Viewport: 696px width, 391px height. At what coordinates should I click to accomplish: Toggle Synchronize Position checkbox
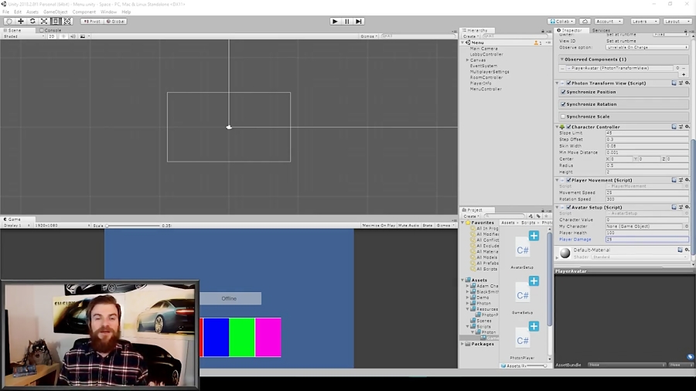(563, 92)
